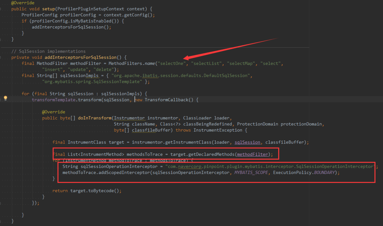
Task: Click the fold marker beside the transformTemplate.transform line
Action: 1,100
